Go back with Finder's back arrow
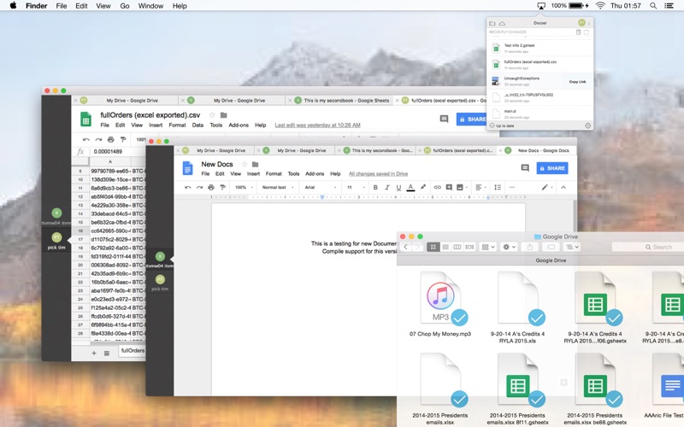This screenshot has width=684, height=427. (405, 247)
